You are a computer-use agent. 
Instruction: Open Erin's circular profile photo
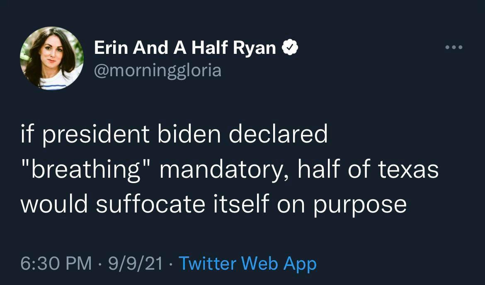[52, 58]
